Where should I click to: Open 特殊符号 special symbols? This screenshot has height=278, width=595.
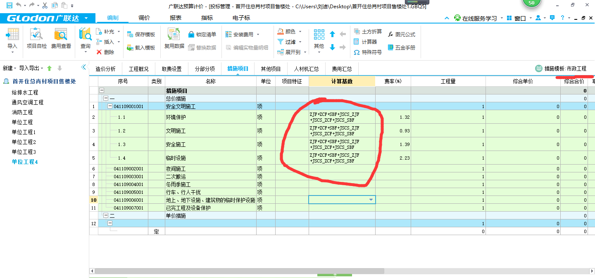[x=368, y=52]
